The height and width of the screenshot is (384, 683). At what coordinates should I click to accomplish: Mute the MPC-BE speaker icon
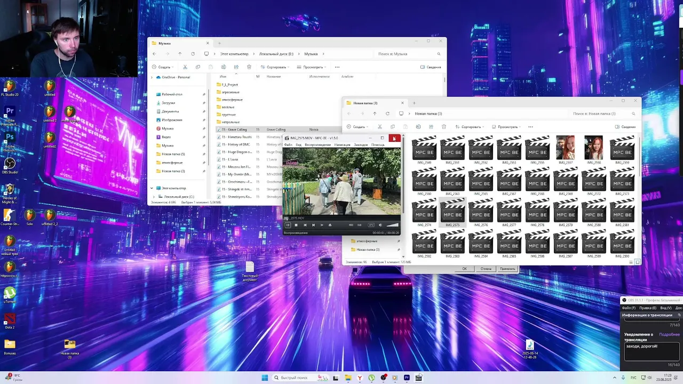pos(380,225)
